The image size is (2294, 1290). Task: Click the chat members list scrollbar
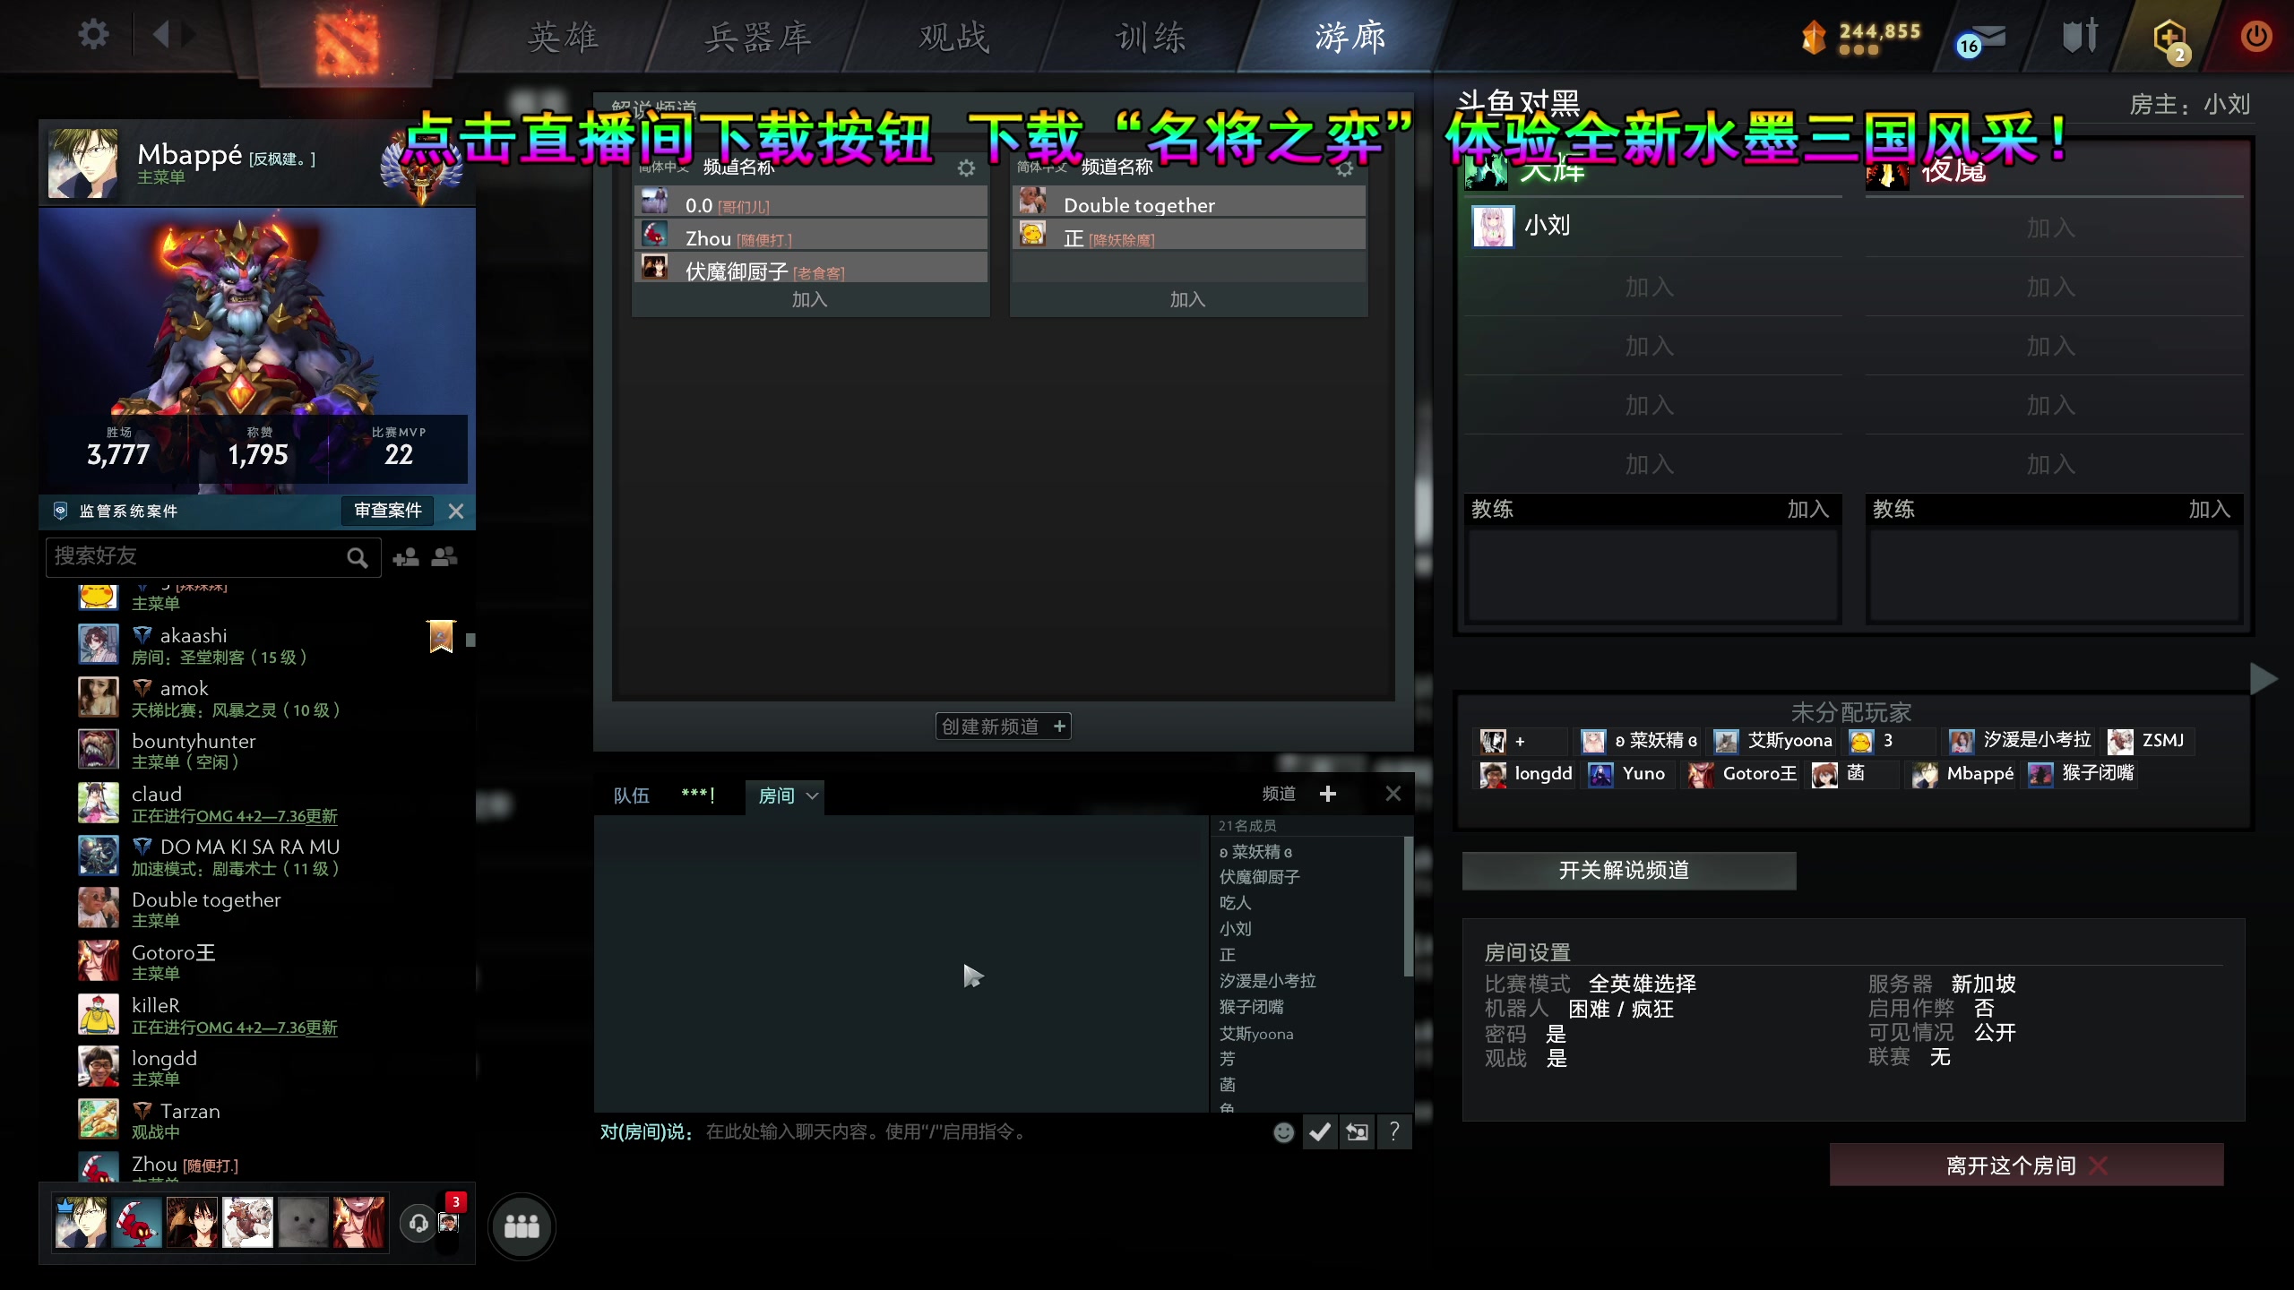[1408, 907]
